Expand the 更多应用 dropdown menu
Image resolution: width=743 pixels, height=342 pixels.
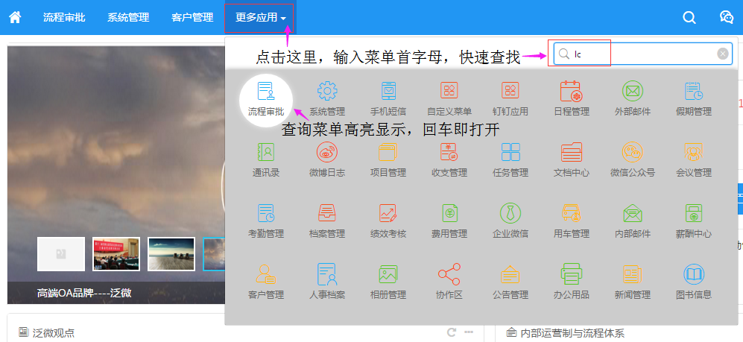point(259,18)
